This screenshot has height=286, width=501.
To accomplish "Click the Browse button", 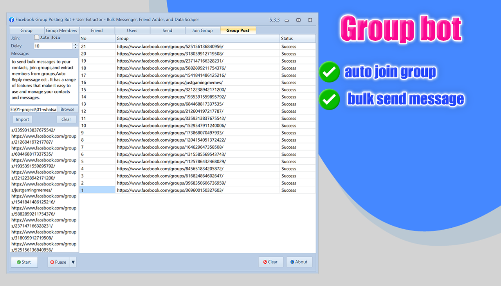I will point(67,110).
